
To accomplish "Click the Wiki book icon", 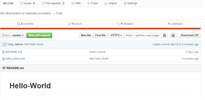I will [73, 4].
